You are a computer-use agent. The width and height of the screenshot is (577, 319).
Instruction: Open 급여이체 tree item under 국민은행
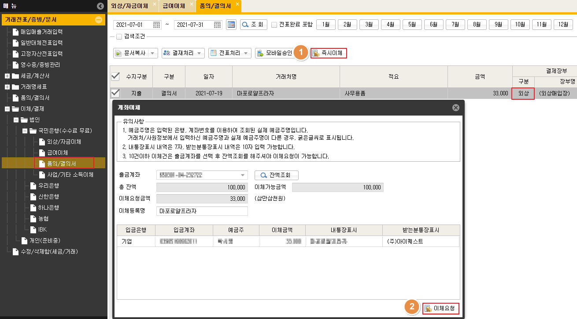click(57, 152)
